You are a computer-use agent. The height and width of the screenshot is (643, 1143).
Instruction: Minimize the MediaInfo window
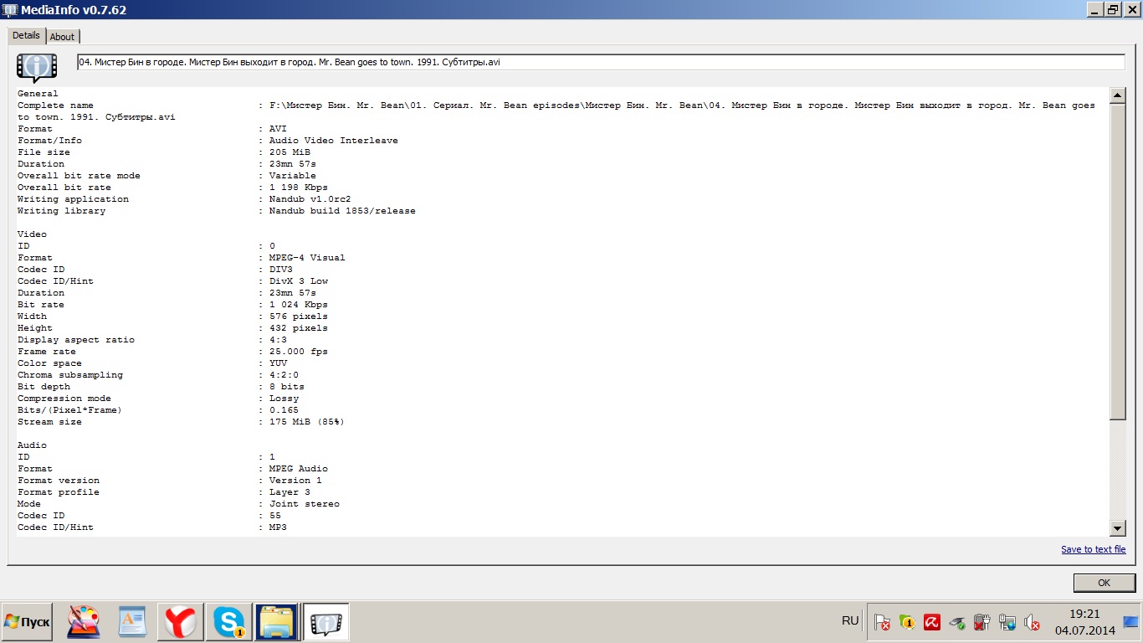pos(1094,9)
